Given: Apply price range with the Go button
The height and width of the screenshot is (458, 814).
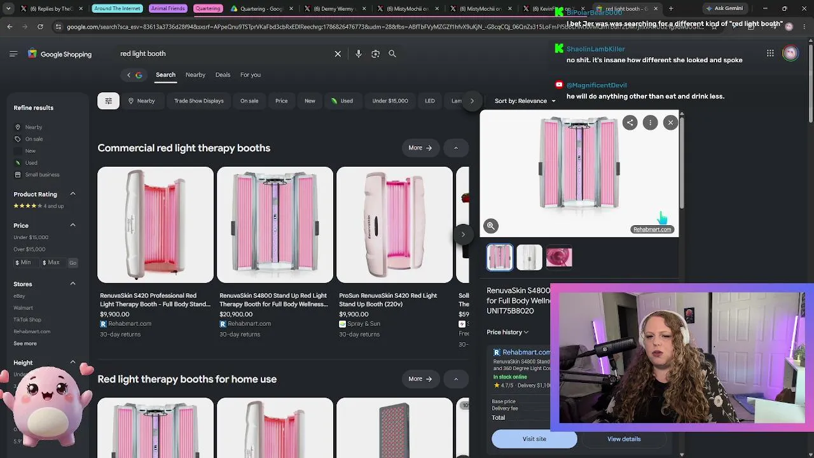Looking at the screenshot, I should coord(72,263).
